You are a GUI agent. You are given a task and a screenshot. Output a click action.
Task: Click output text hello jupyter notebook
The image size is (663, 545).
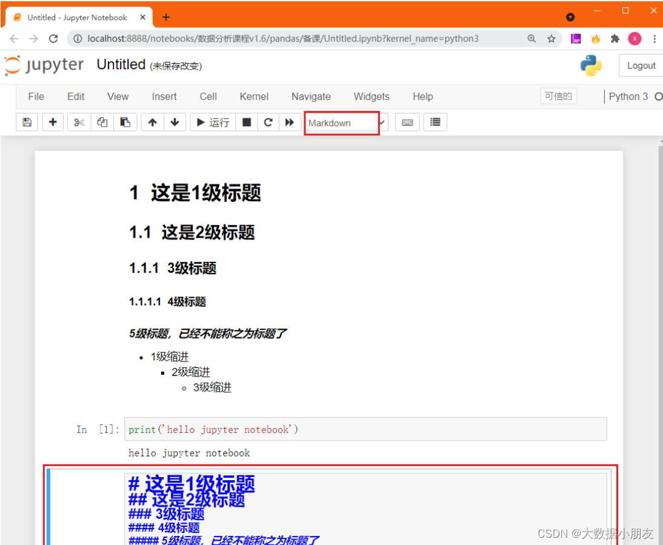click(x=189, y=453)
